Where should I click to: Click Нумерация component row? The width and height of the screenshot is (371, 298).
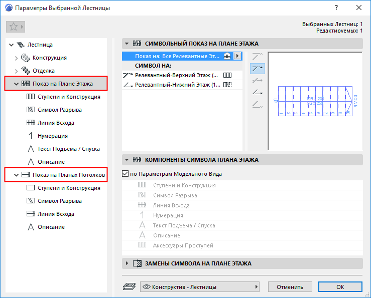[242, 215]
